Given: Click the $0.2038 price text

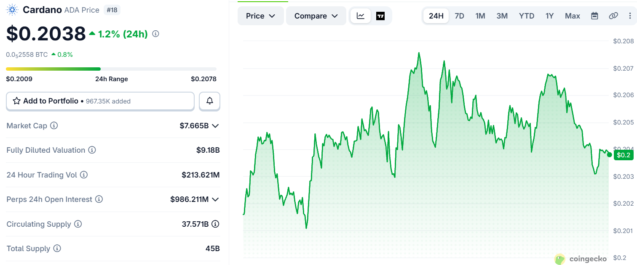Looking at the screenshot, I should pyautogui.click(x=46, y=34).
